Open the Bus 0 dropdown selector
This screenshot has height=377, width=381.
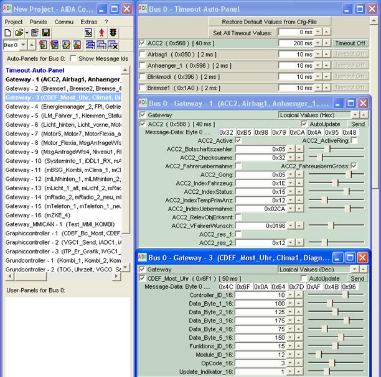(23, 45)
